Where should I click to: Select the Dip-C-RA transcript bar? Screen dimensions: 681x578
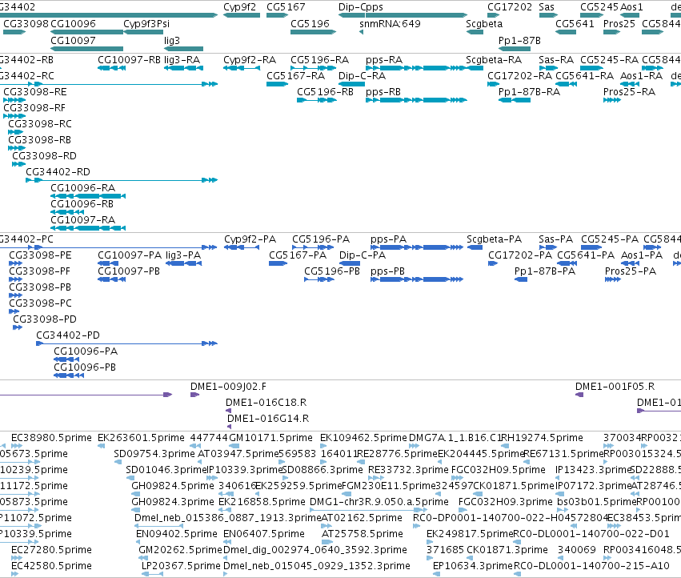(x=351, y=84)
